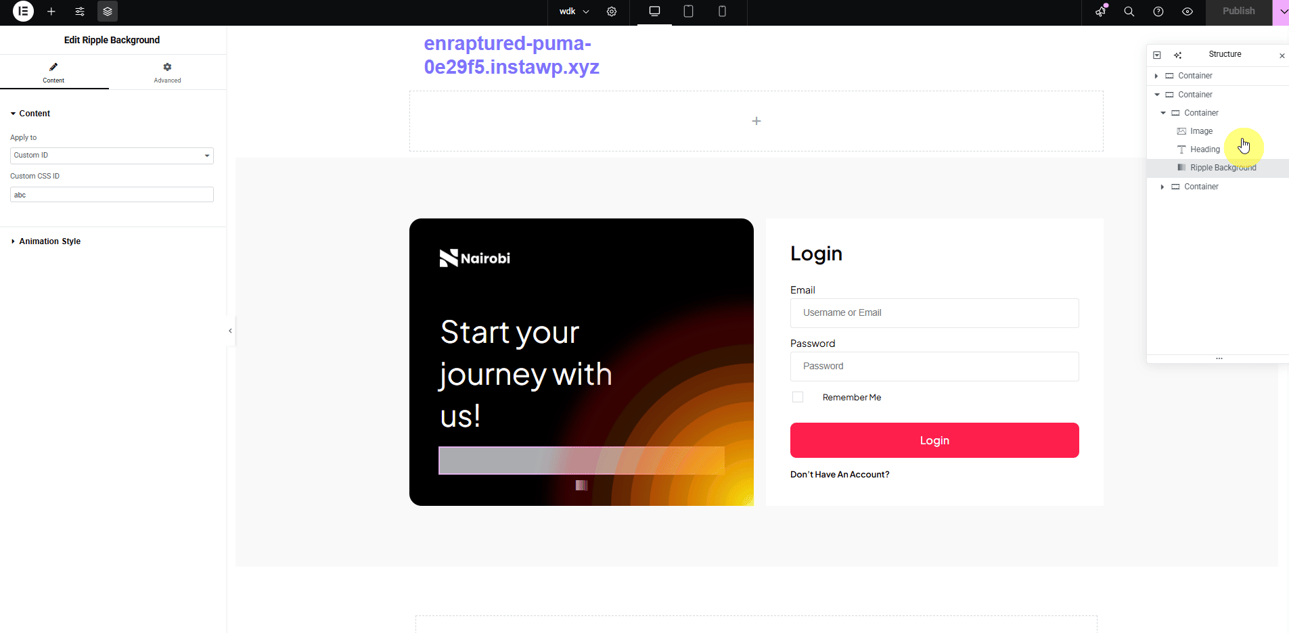Open the What's New rocket icon
This screenshot has width=1289, height=633.
[1101, 11]
